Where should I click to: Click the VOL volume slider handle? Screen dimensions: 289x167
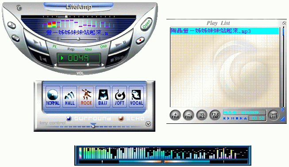88,65
